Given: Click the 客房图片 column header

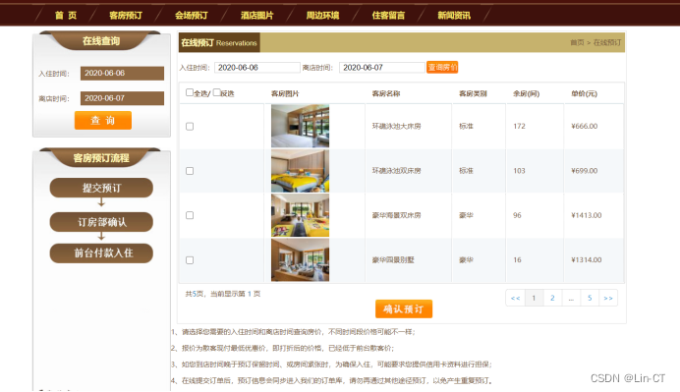Looking at the screenshot, I should click(285, 93).
